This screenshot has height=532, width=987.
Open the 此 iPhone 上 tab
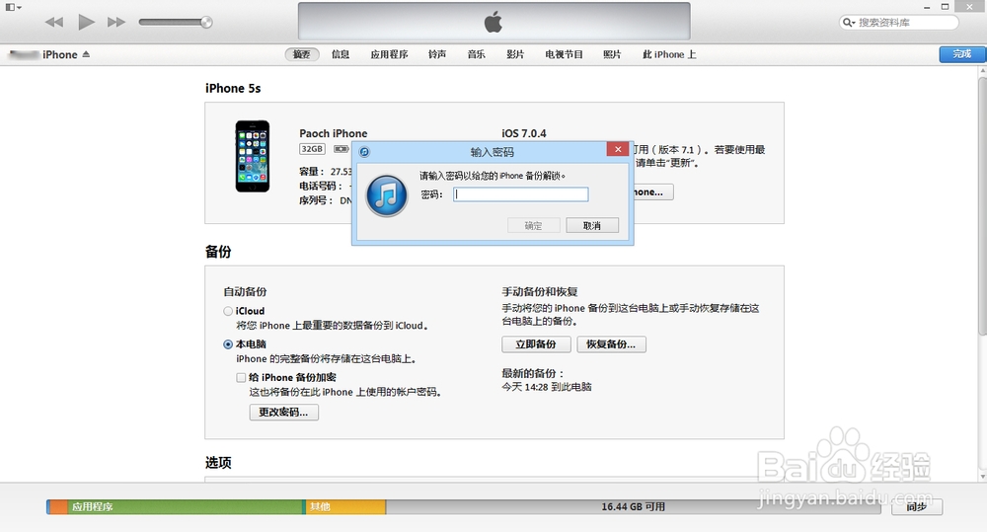(x=669, y=54)
